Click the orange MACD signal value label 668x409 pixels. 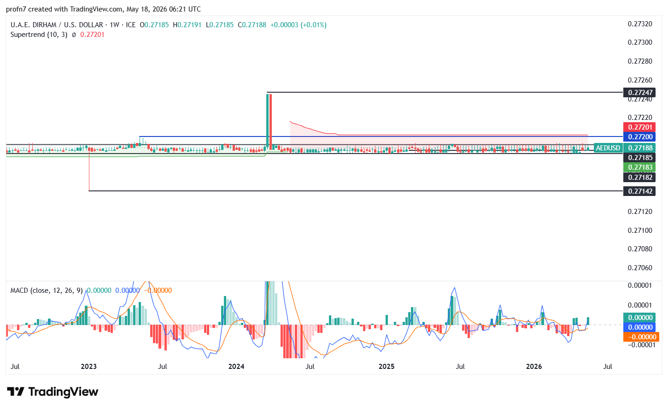641,337
